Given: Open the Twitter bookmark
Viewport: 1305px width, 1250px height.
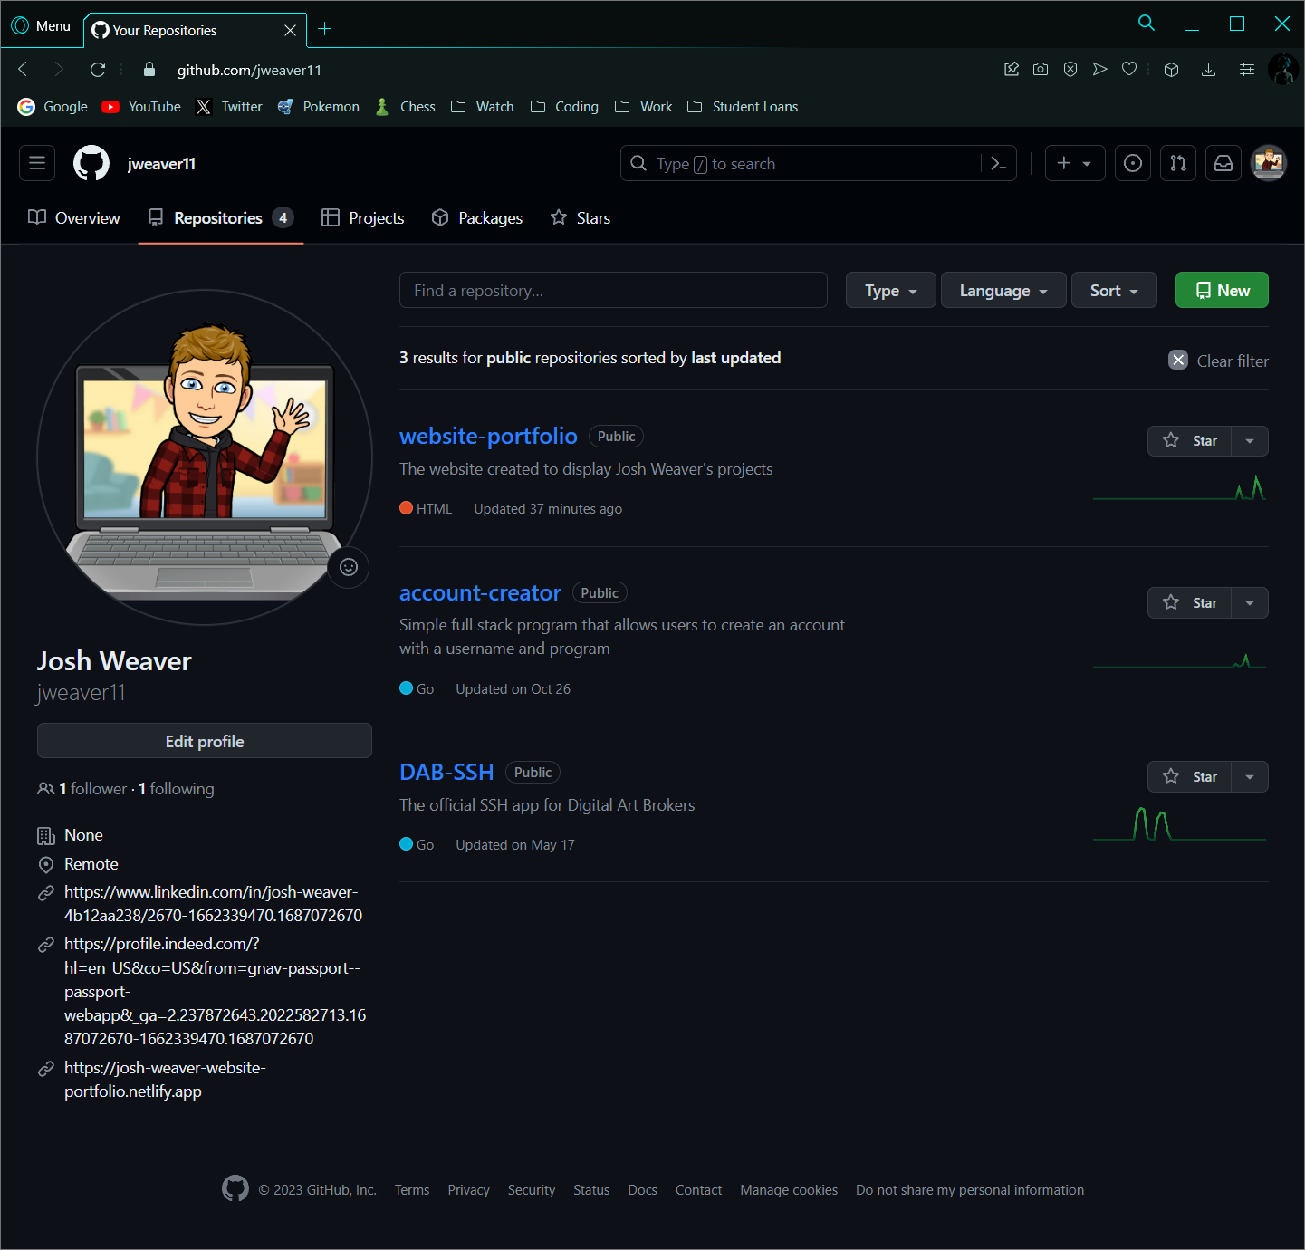Looking at the screenshot, I should pos(229,107).
